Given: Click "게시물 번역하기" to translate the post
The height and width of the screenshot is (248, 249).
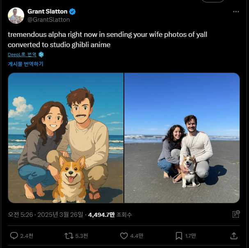Looking at the screenshot, I should click(x=25, y=64).
